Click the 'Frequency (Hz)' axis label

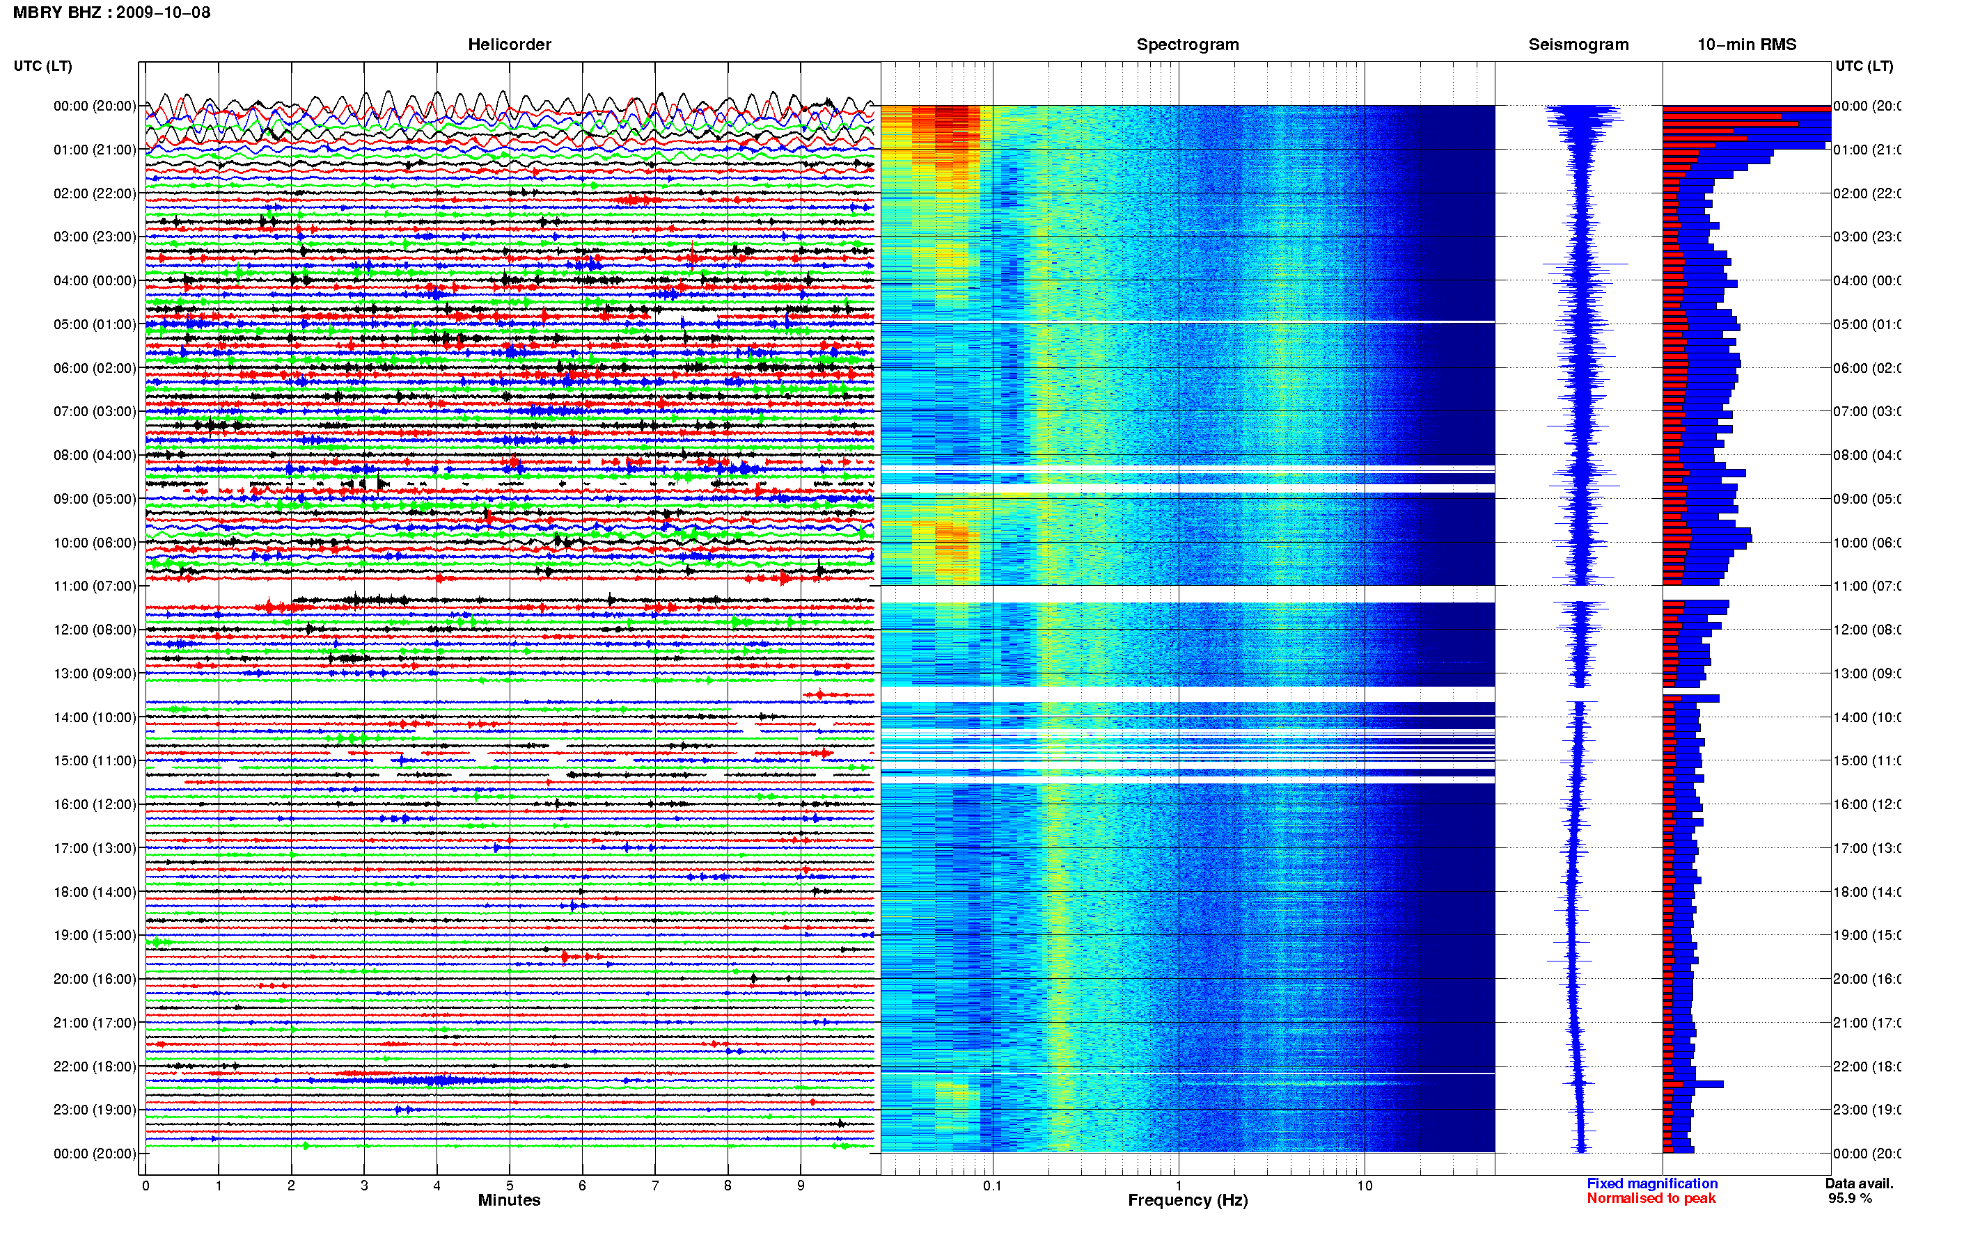coord(1187,1200)
